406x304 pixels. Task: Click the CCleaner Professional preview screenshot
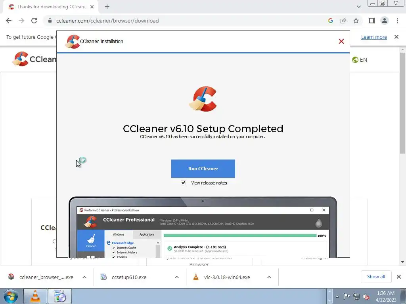click(x=203, y=227)
